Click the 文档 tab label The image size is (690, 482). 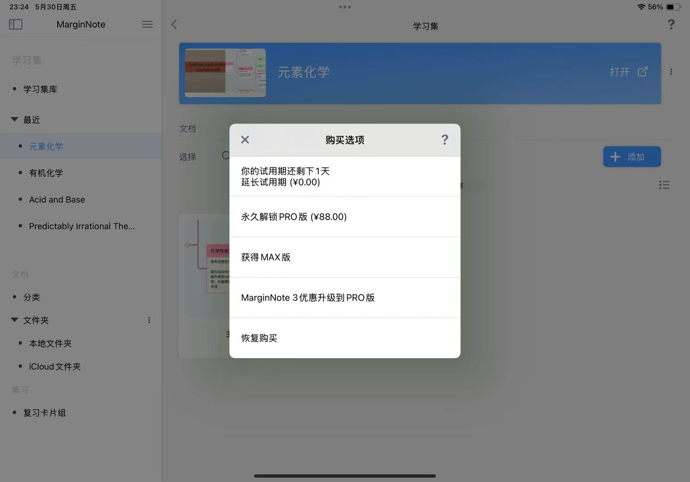click(187, 129)
